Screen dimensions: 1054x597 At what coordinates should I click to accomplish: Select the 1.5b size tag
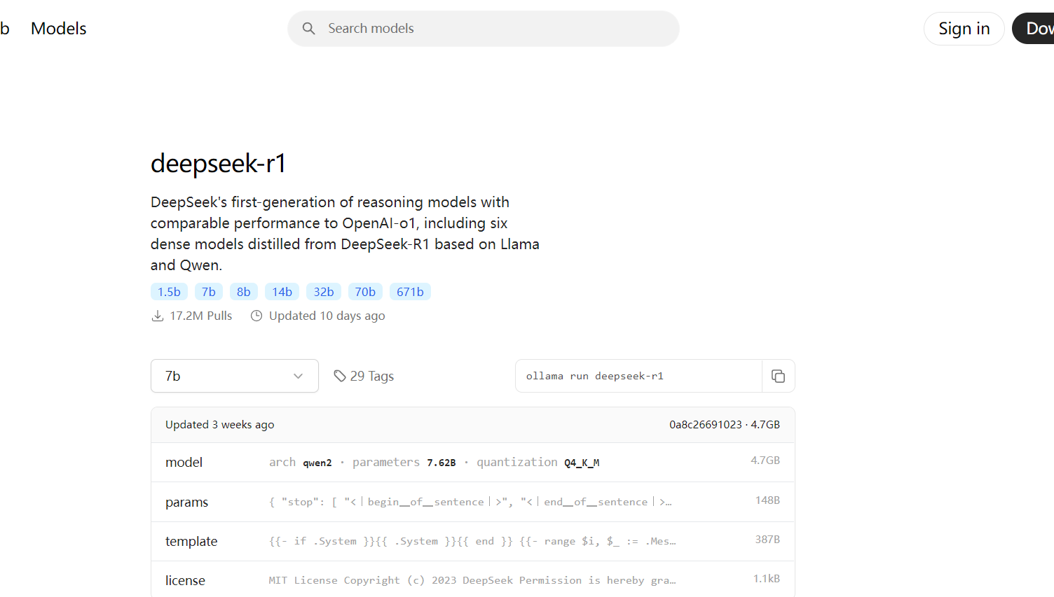coord(169,292)
